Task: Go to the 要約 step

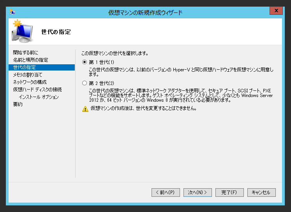Action: pyautogui.click(x=18, y=104)
